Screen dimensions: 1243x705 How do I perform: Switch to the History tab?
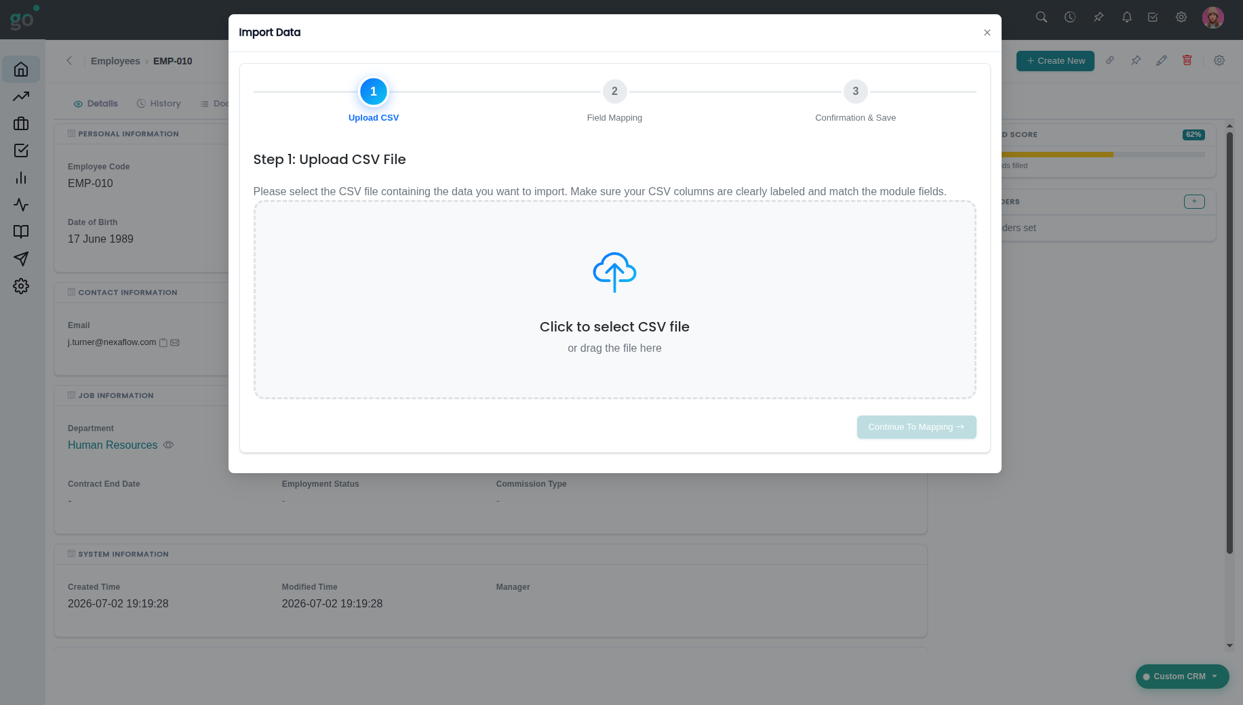pos(159,104)
